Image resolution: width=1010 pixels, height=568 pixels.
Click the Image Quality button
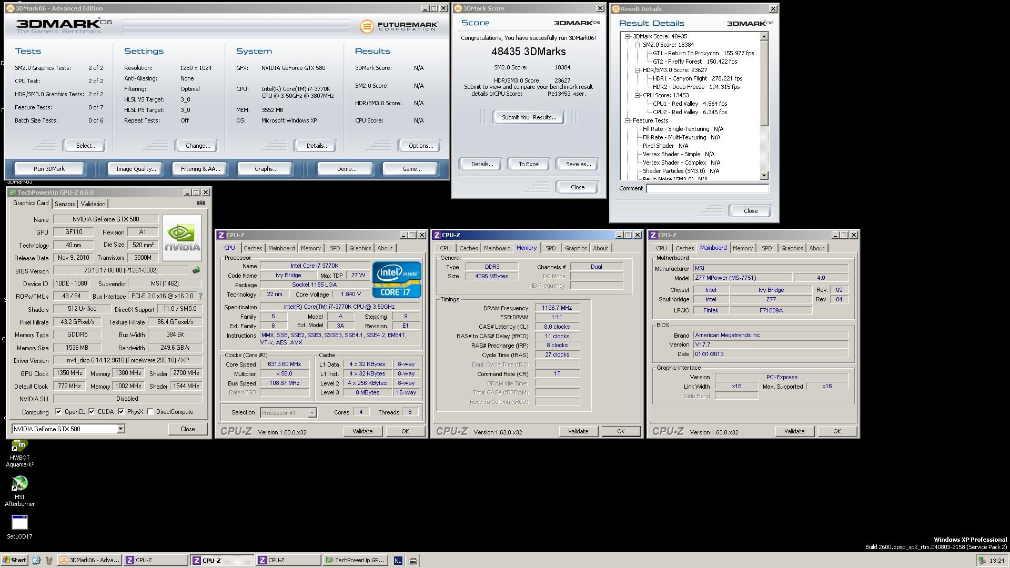tap(136, 169)
